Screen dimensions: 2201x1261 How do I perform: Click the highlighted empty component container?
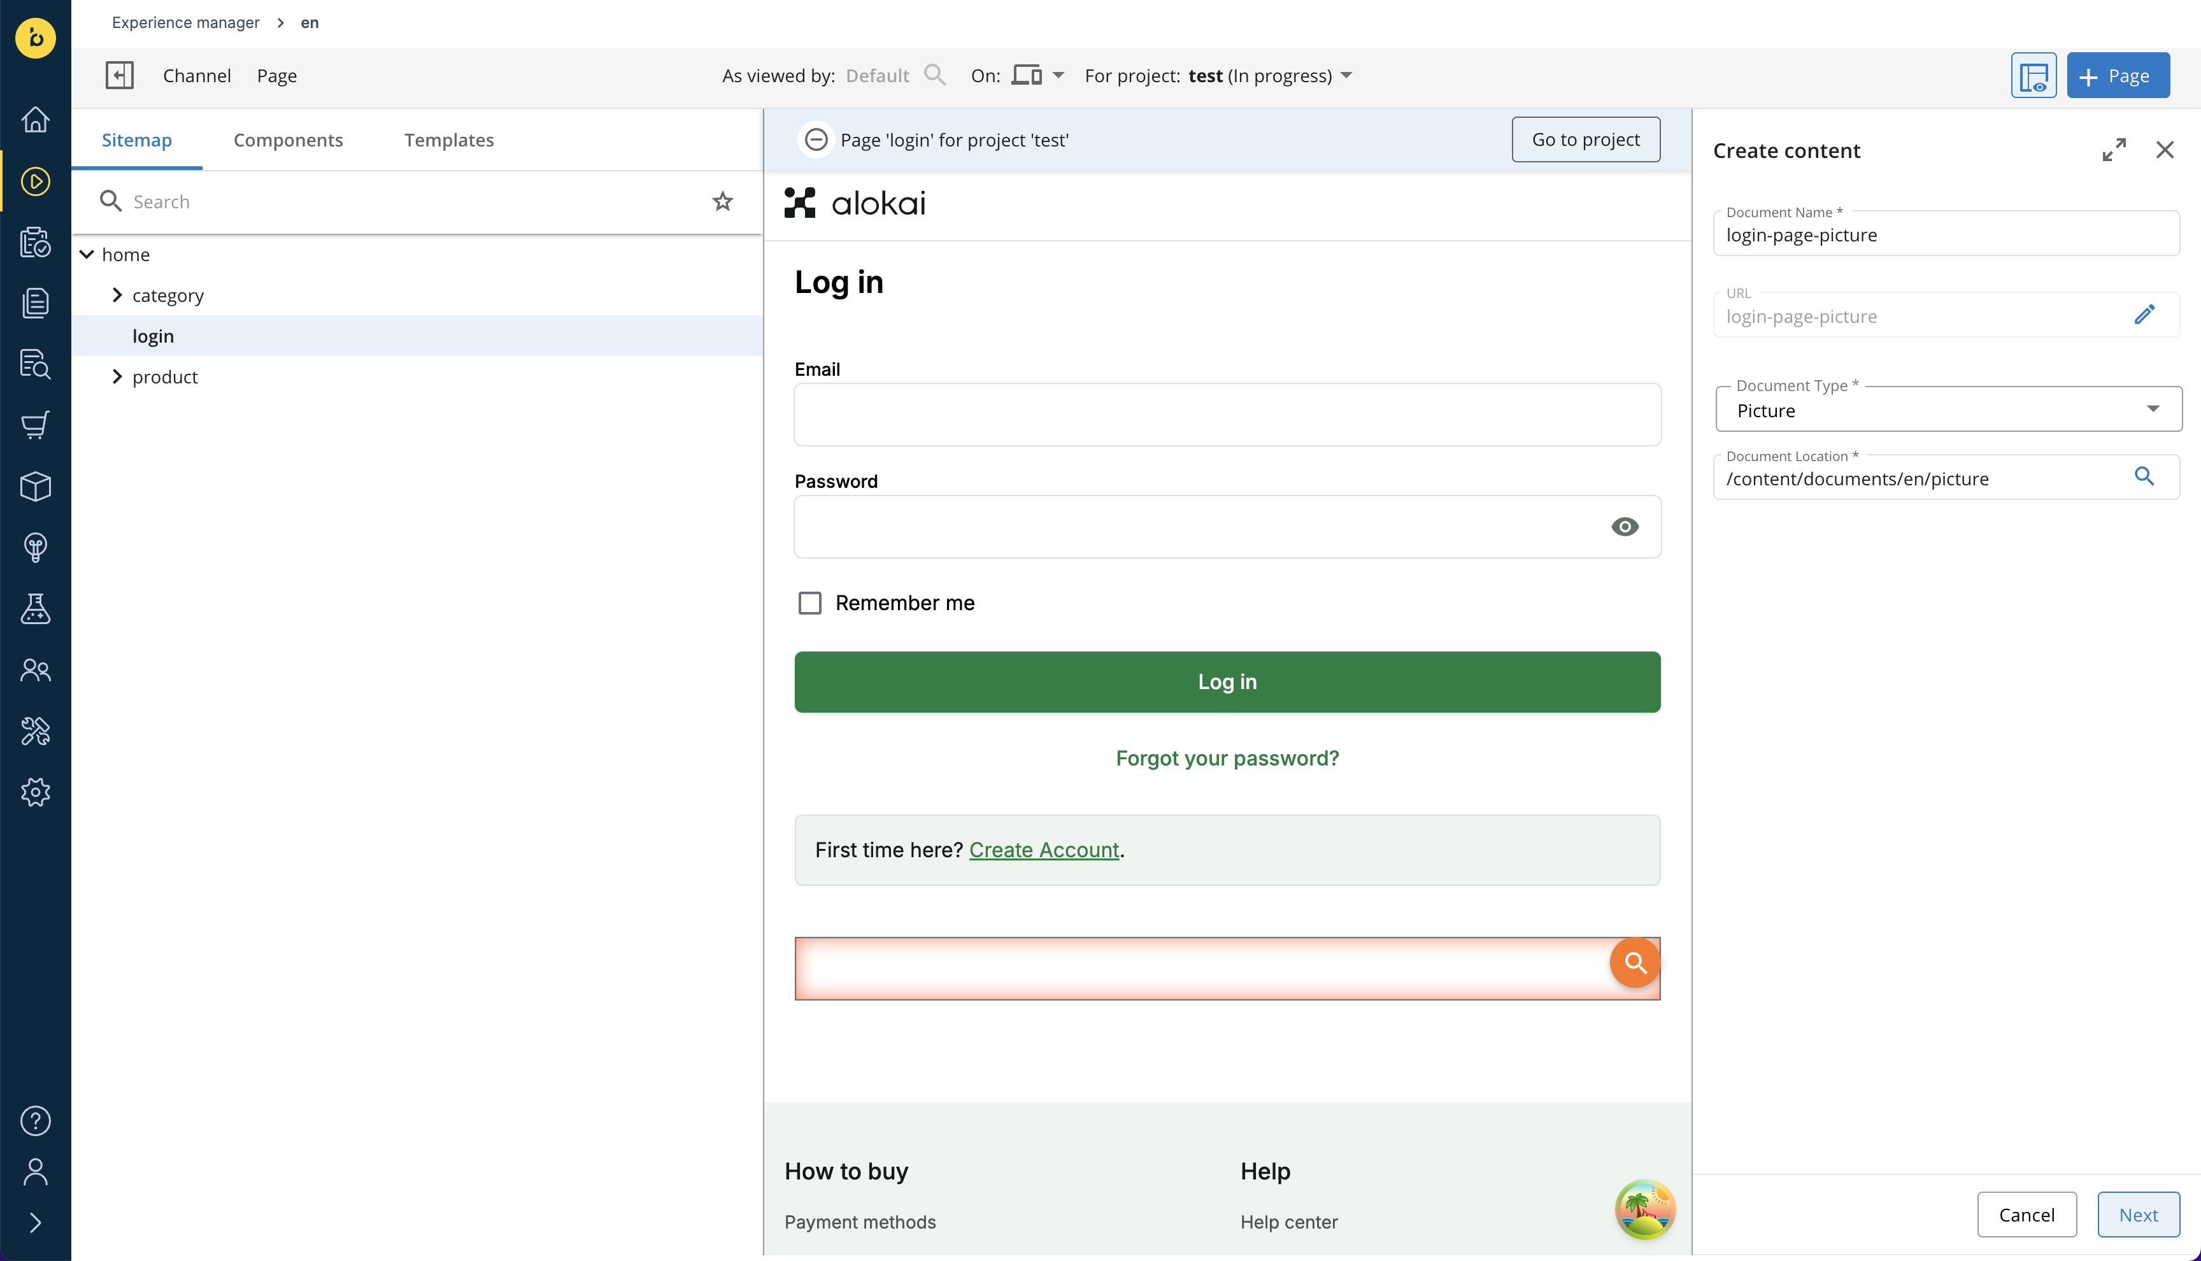click(x=1227, y=968)
